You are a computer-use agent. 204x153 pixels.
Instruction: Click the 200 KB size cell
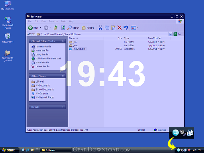tap(118, 49)
